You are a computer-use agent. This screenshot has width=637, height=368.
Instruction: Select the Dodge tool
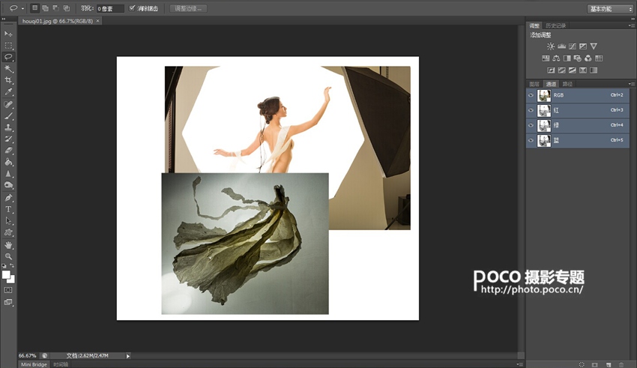click(x=8, y=185)
